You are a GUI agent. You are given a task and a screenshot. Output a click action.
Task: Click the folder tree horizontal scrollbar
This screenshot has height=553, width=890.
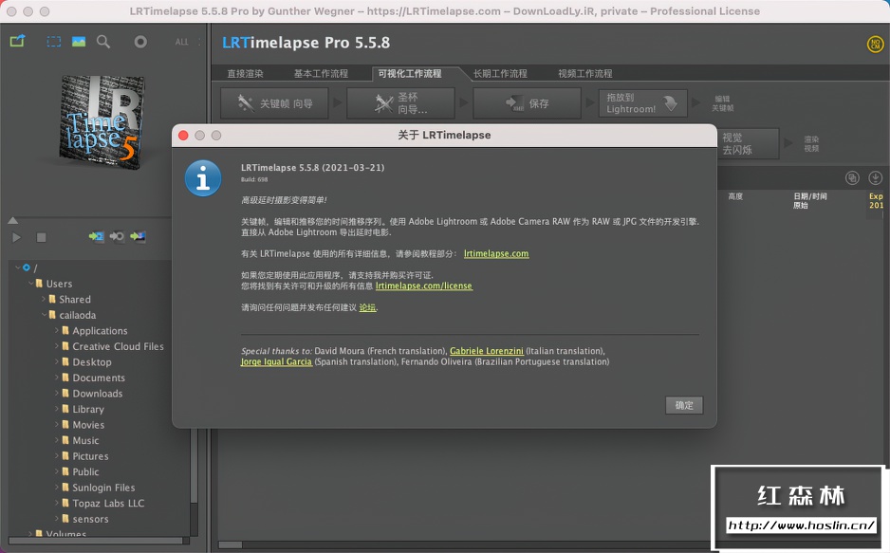click(x=98, y=541)
